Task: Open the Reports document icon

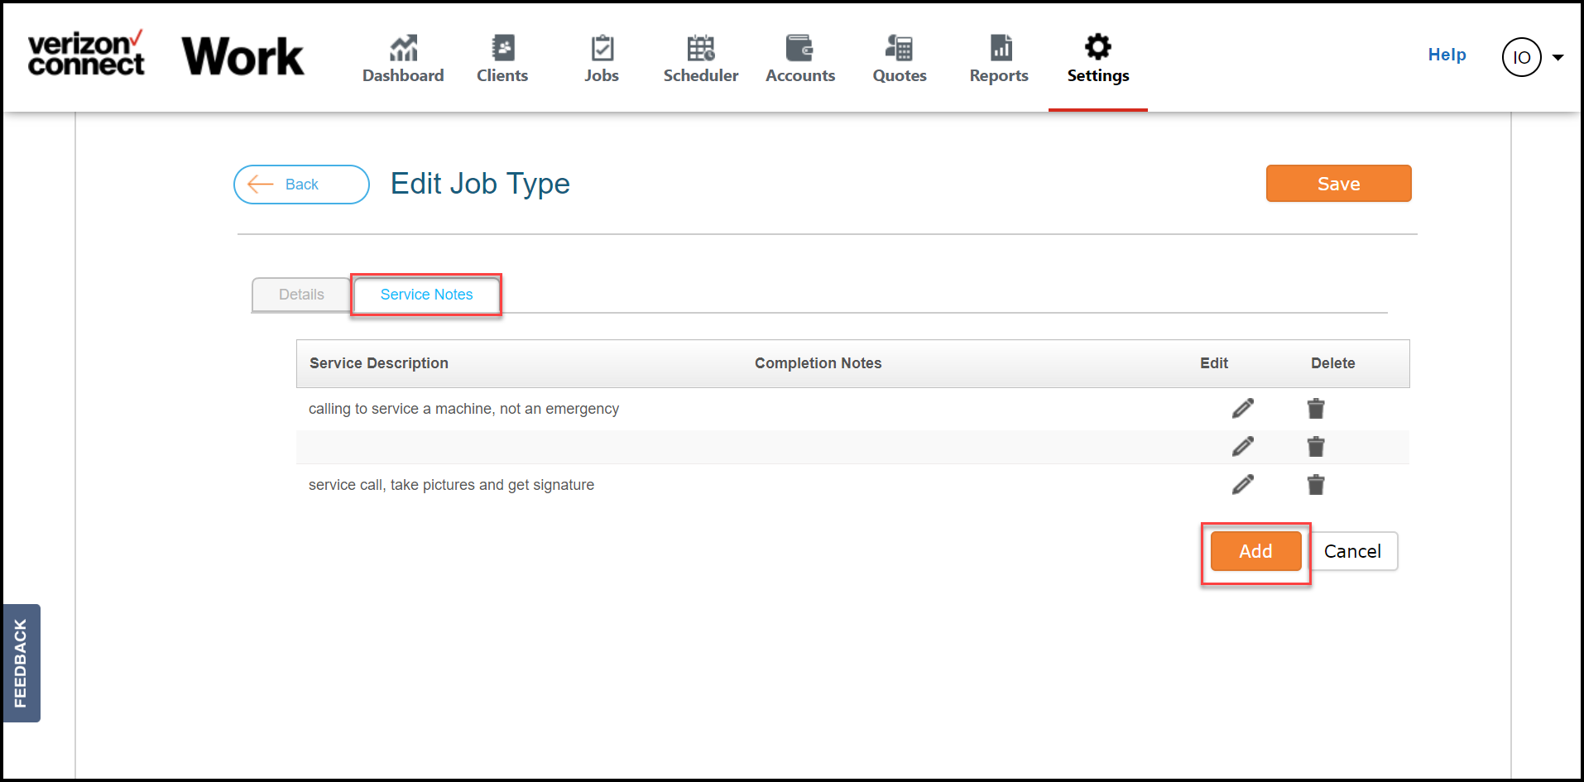Action: point(1001,48)
